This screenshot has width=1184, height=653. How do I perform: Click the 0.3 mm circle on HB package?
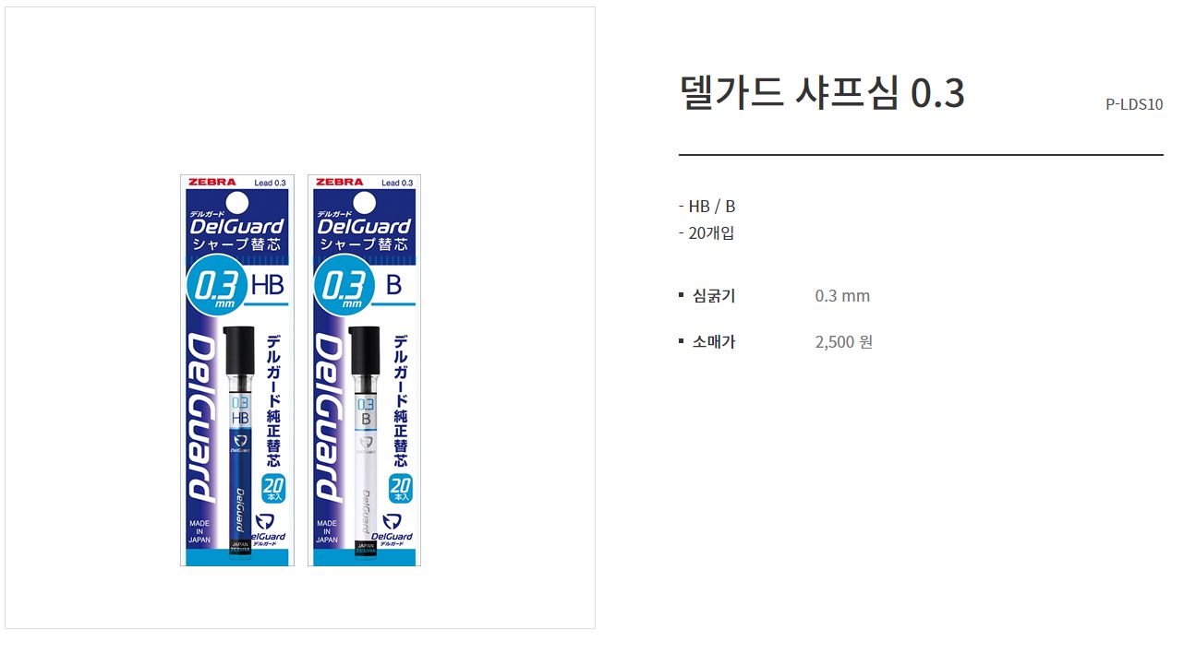point(216,286)
